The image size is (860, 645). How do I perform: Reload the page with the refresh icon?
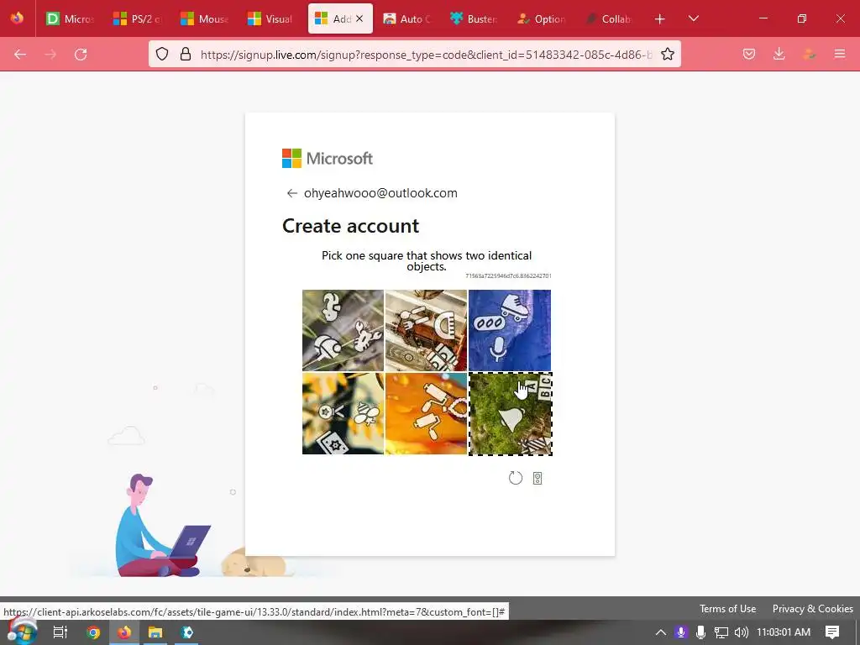pyautogui.click(x=81, y=54)
